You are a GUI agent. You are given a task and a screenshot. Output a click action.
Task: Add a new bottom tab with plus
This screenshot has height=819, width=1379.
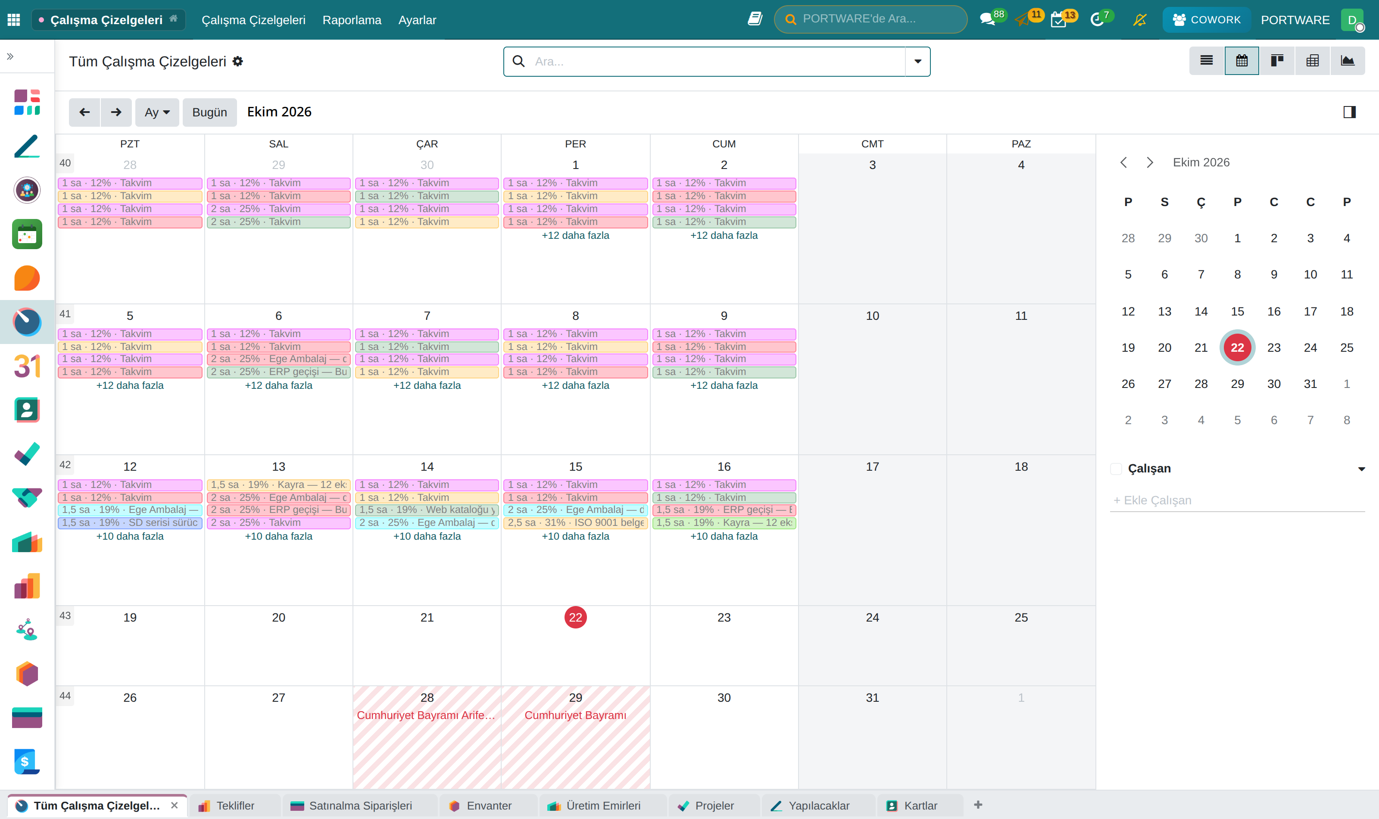(x=978, y=805)
